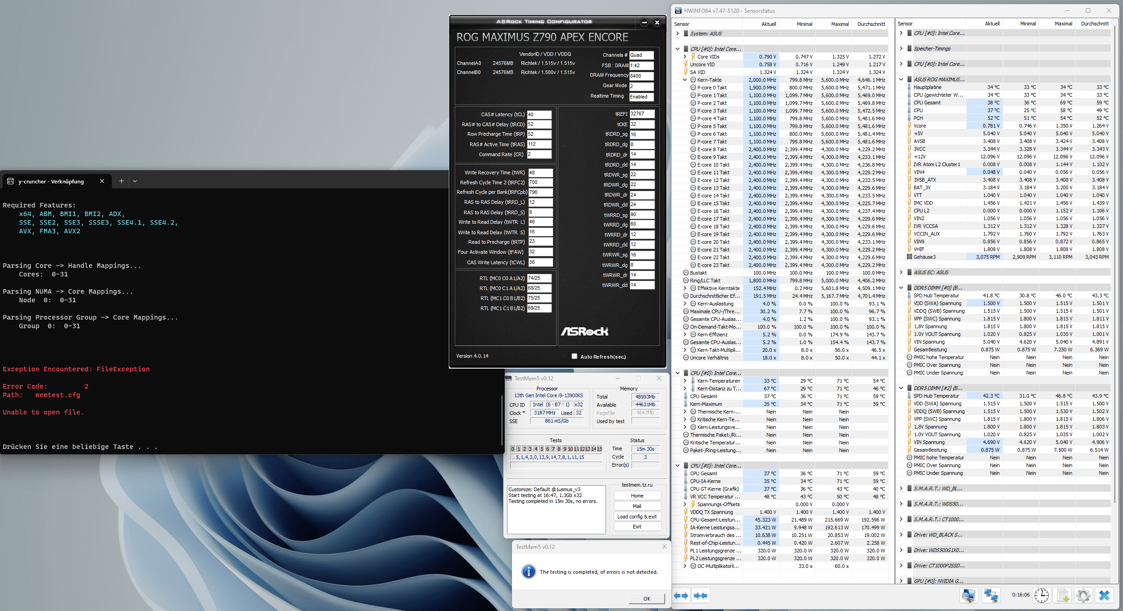
Task: Click HWiNFO expand columns arrows icon
Action: (x=681, y=596)
